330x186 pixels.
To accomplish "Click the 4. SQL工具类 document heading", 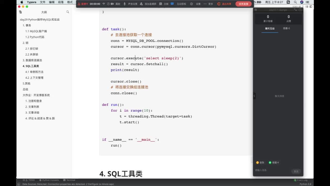I will (x=121, y=174).
